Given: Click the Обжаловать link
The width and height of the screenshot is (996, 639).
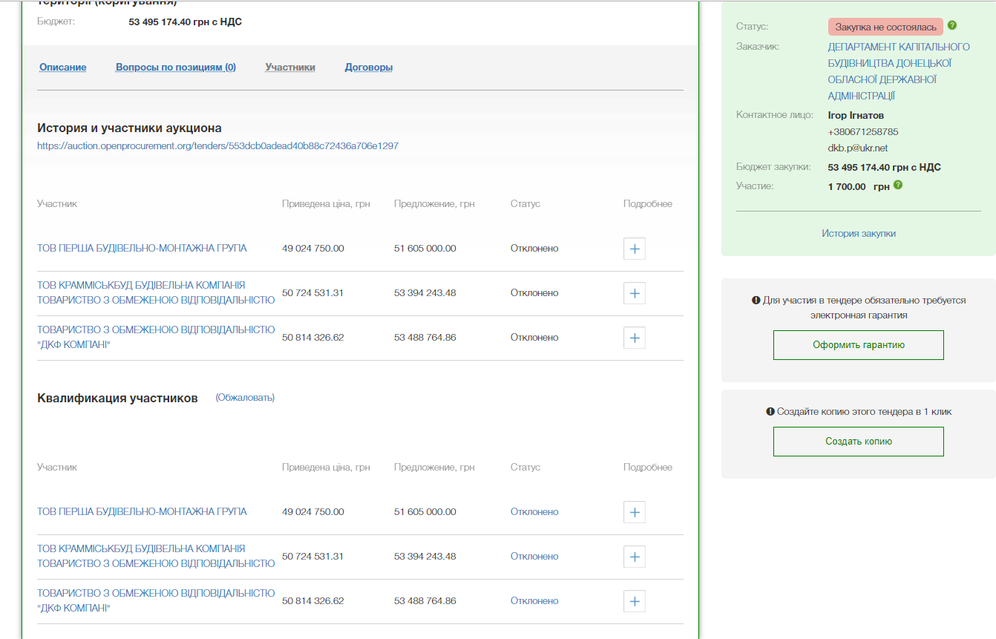Looking at the screenshot, I should tap(245, 398).
